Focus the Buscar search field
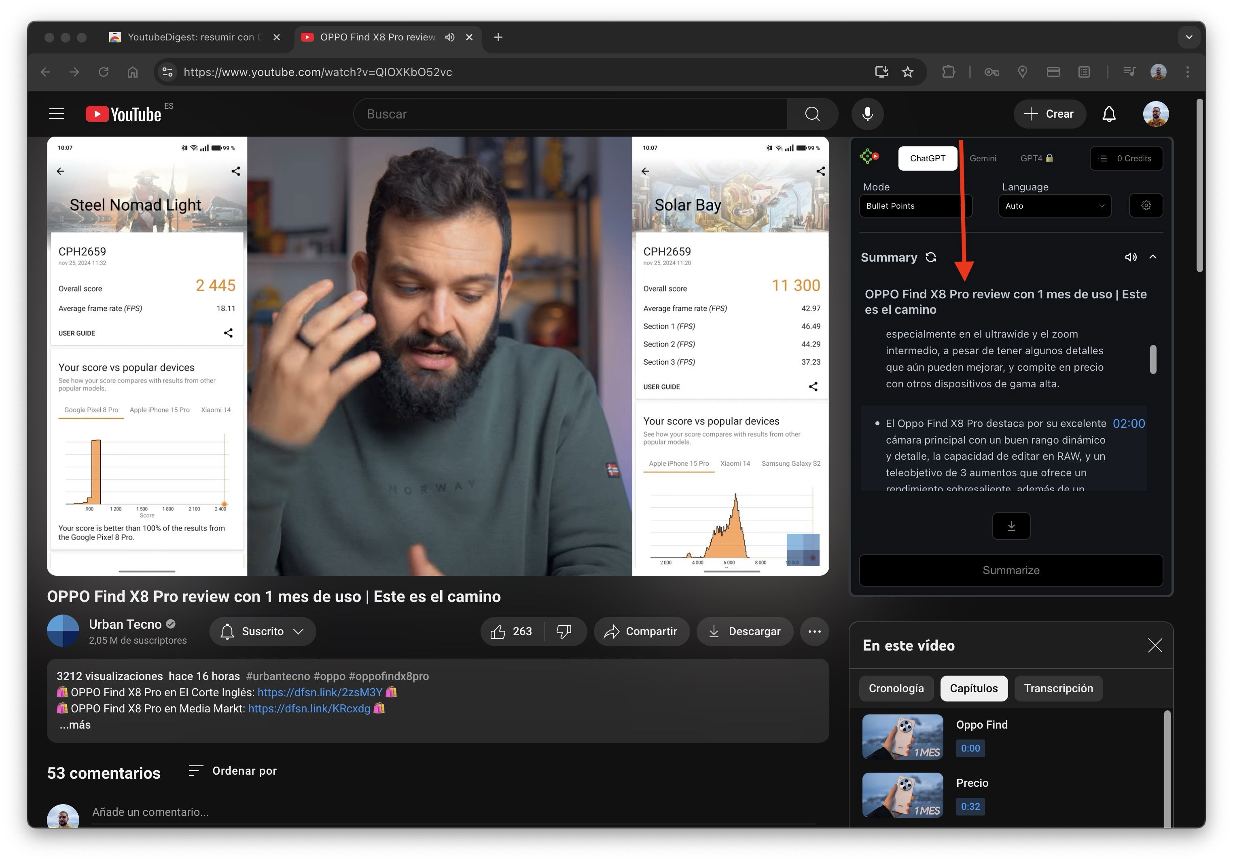1233x862 pixels. (x=570, y=114)
